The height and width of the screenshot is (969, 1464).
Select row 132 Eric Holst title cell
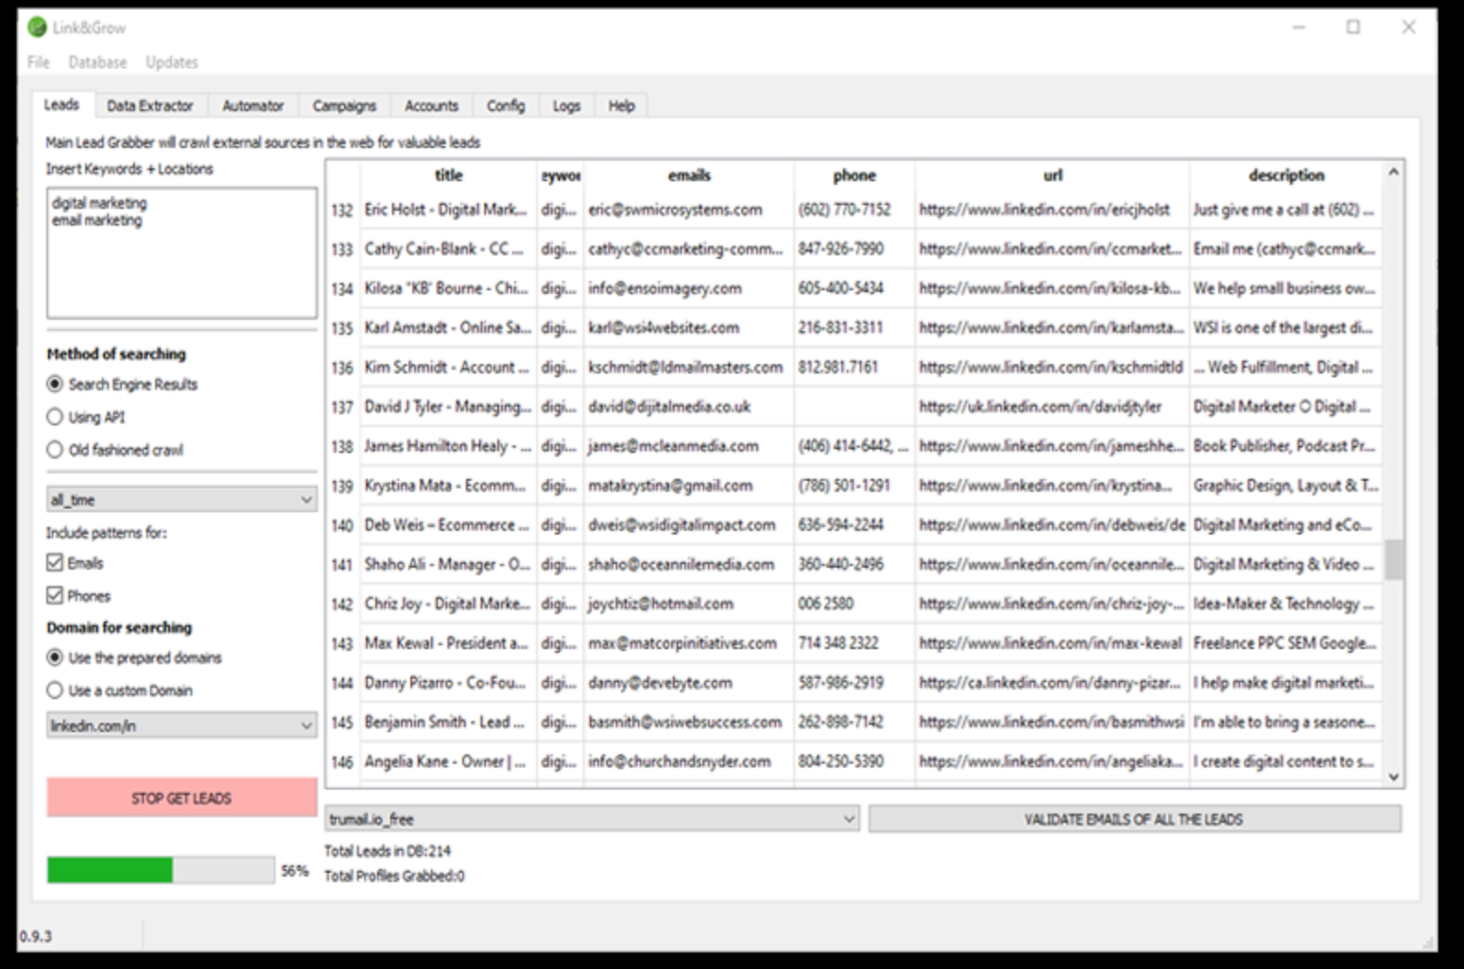click(x=448, y=210)
